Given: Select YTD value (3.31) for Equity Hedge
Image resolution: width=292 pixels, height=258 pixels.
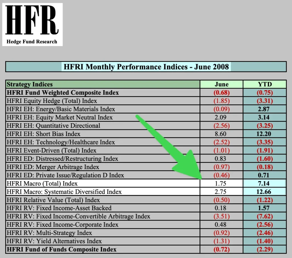Looking at the screenshot, I should coord(265,101).
